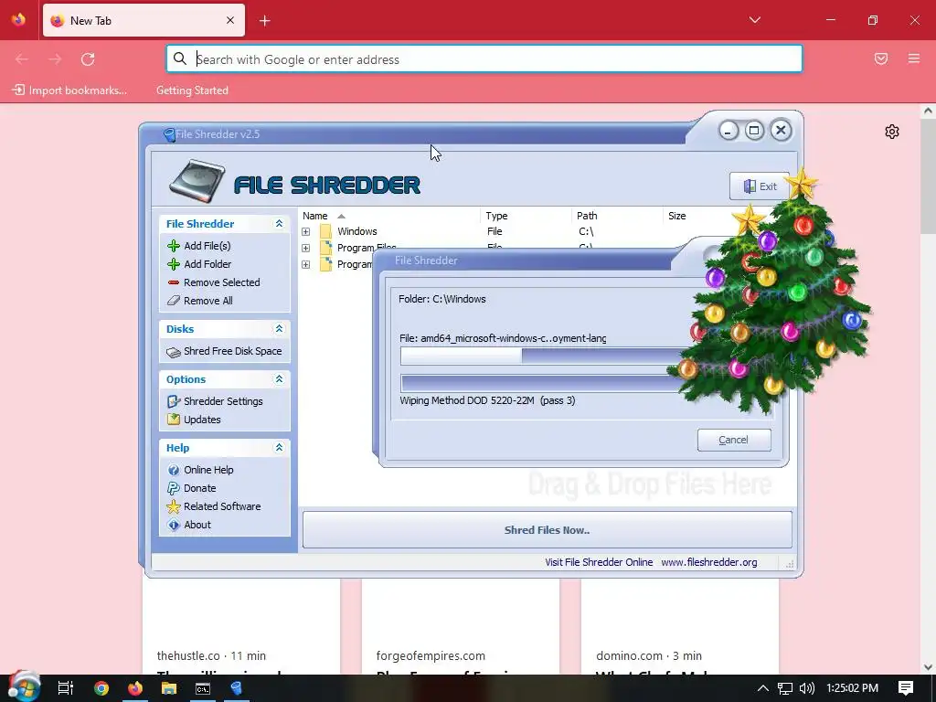Click the Firefox forward arrow
The height and width of the screenshot is (702, 936).
pos(55,59)
